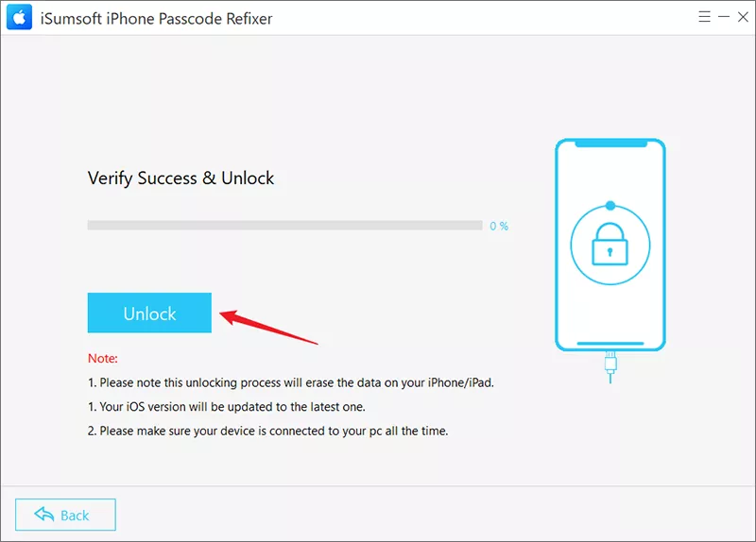Click the dot on the circular lock ring
Screen dimensions: 756x542
[x=610, y=206]
